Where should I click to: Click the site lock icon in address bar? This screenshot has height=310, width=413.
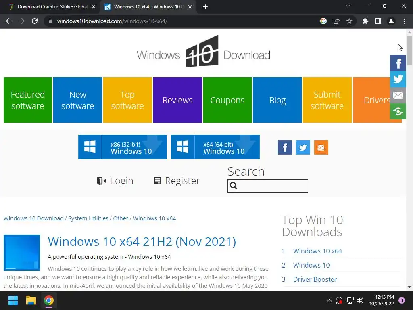coord(51,21)
